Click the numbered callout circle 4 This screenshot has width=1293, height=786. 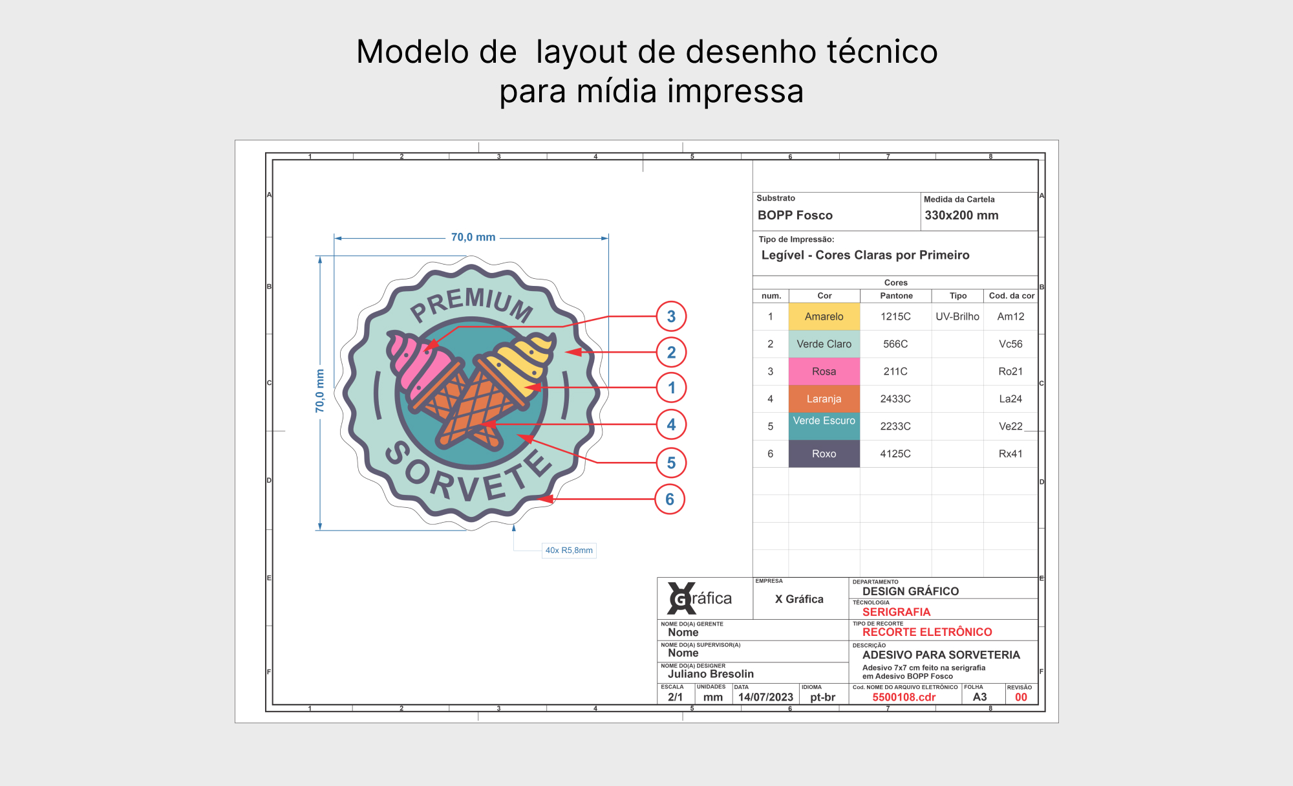pos(671,424)
